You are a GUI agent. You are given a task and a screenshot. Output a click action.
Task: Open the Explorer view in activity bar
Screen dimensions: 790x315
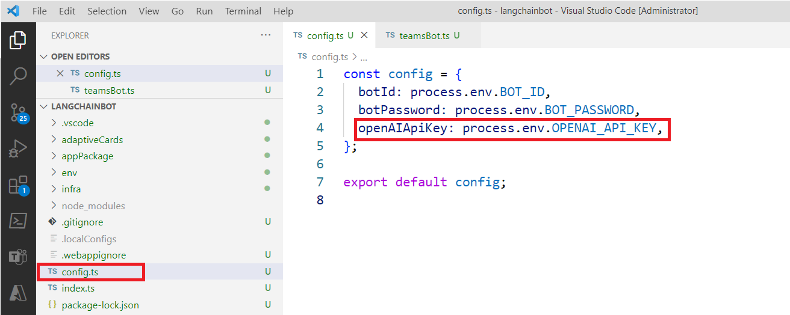(18, 40)
